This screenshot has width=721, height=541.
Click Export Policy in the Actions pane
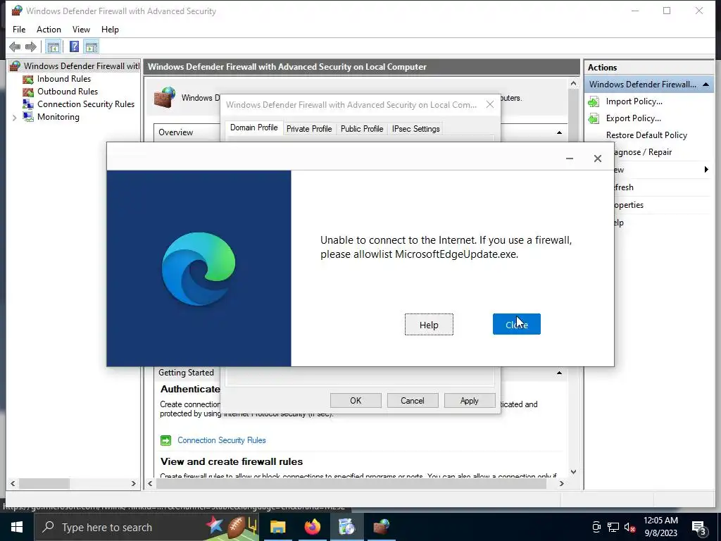(633, 118)
